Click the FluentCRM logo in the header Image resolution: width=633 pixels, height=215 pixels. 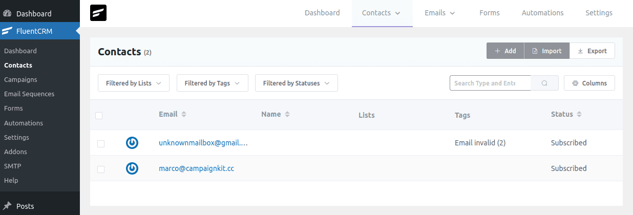98,13
